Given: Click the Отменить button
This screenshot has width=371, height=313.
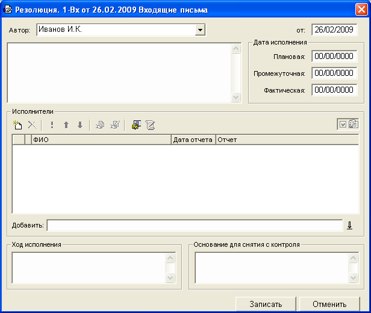Looking at the screenshot, I should 329,304.
